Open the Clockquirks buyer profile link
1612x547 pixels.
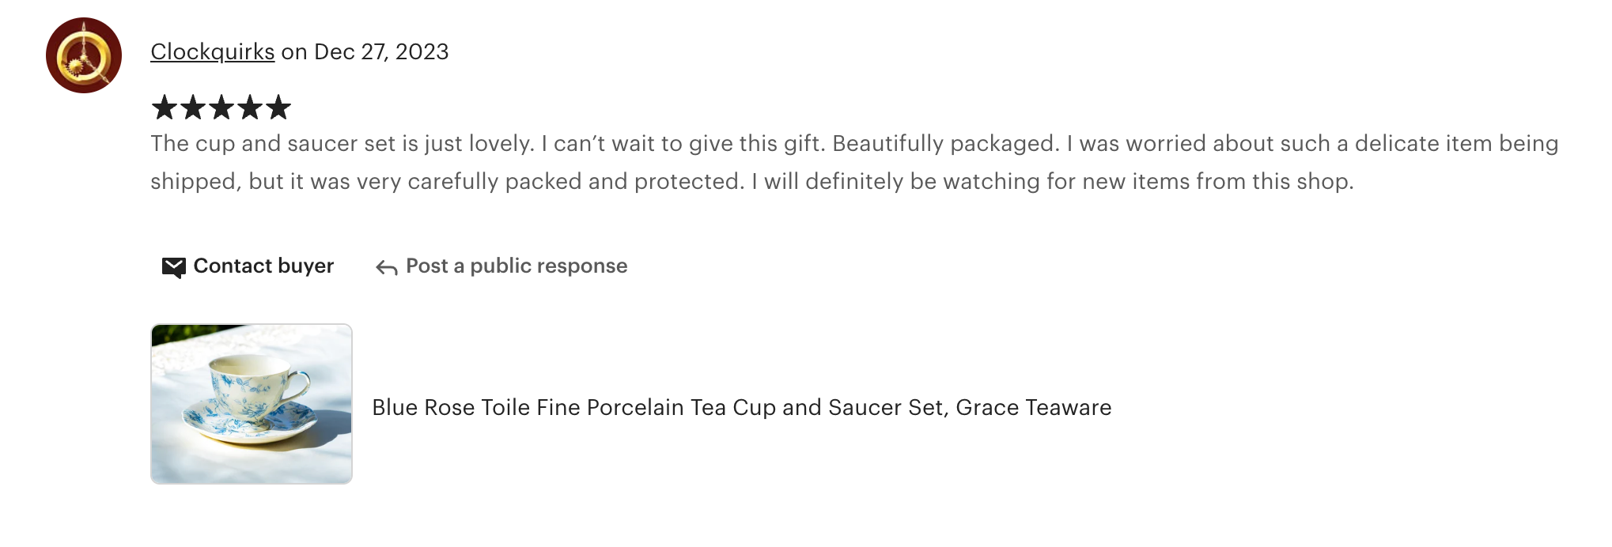212,52
